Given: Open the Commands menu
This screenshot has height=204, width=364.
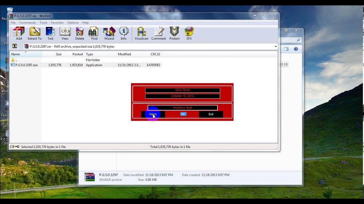Looking at the screenshot, I should click(x=28, y=23).
